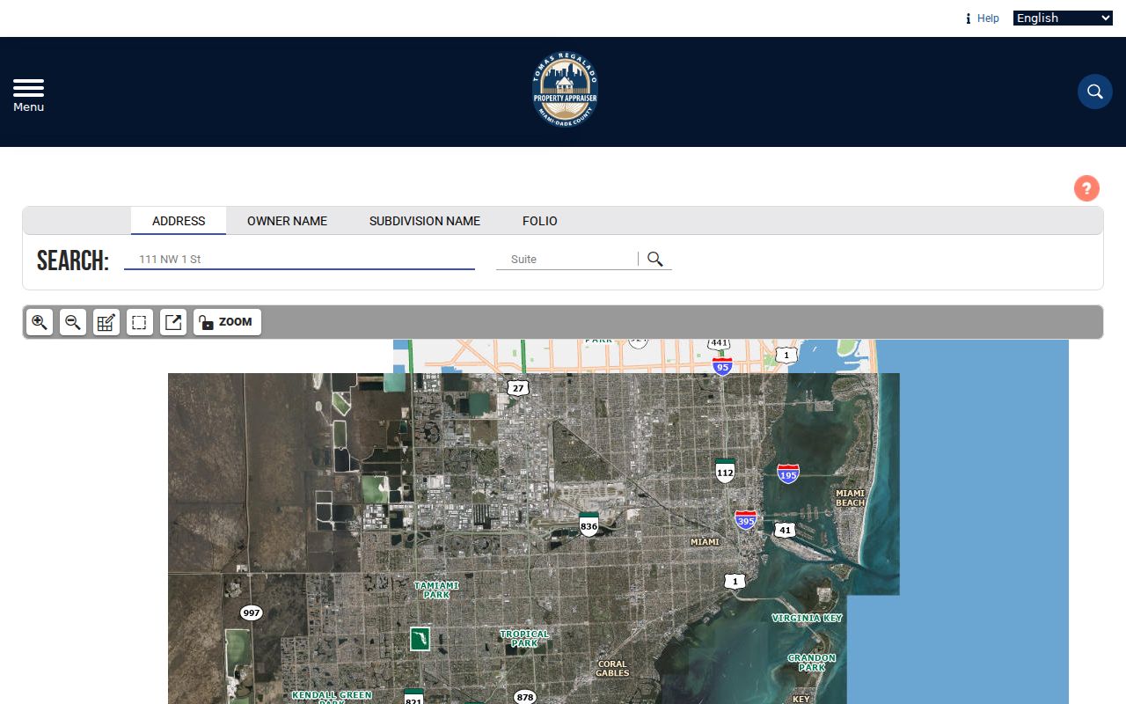Click the Tropical Park map label
Viewport: 1126px width, 704px height.
524,638
